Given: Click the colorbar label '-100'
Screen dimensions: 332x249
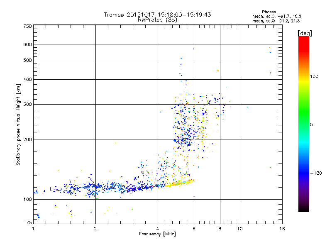Looking at the screenshot, I should [316, 173].
